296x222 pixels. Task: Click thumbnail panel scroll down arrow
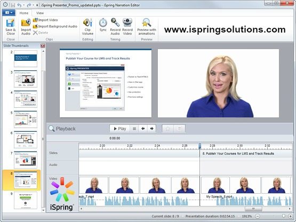[x=43, y=210]
